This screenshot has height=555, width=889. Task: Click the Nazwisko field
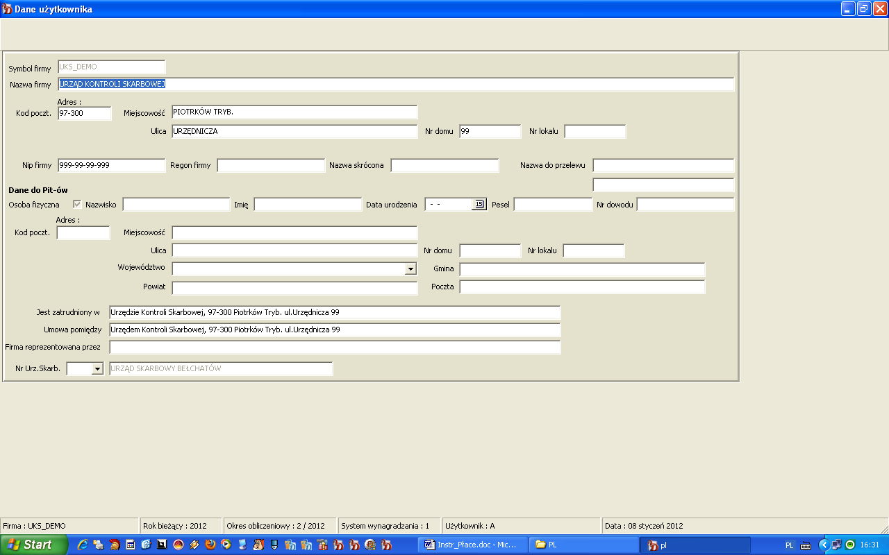(176, 205)
